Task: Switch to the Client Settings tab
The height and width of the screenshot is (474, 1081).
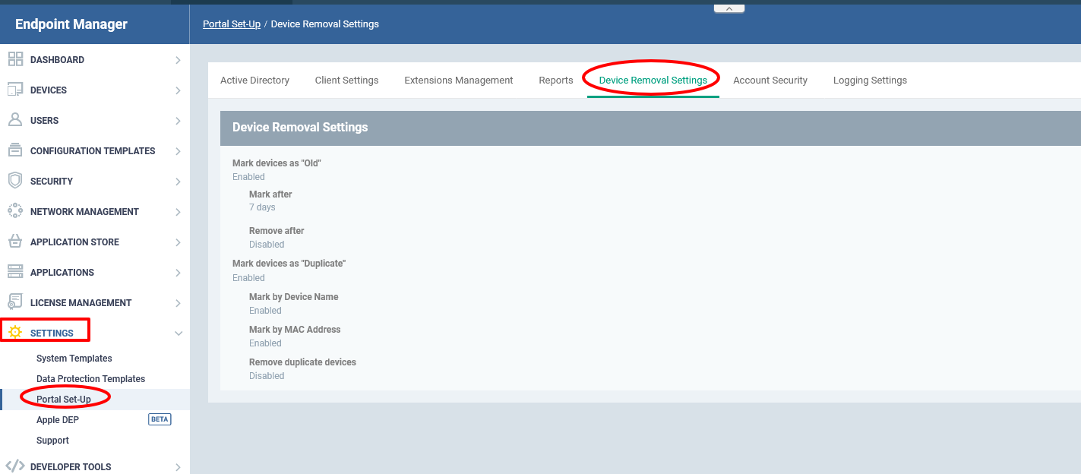Action: 346,81
